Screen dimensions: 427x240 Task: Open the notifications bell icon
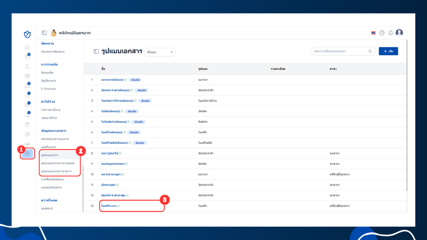point(390,32)
